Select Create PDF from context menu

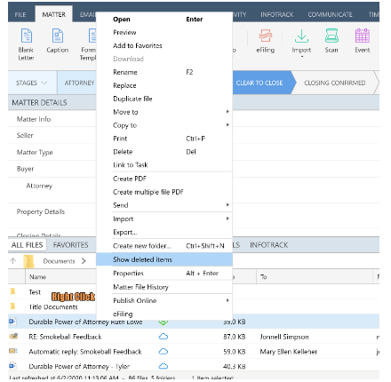coord(130,179)
